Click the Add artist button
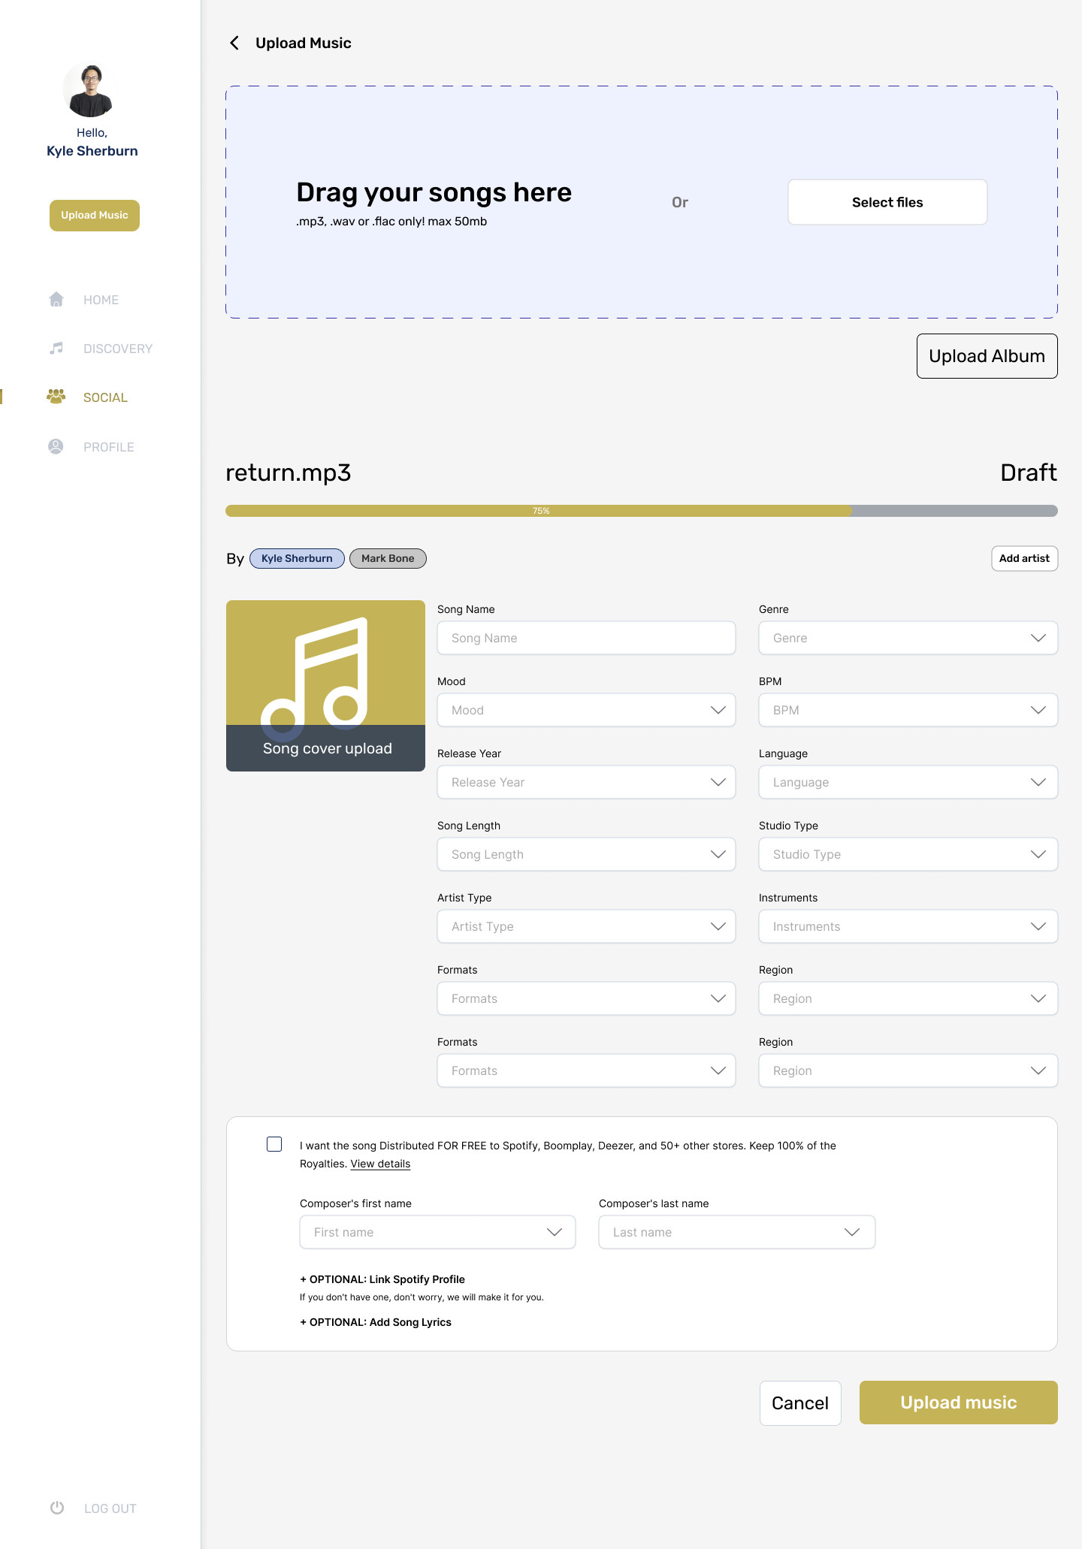1082x1549 pixels. (1024, 558)
